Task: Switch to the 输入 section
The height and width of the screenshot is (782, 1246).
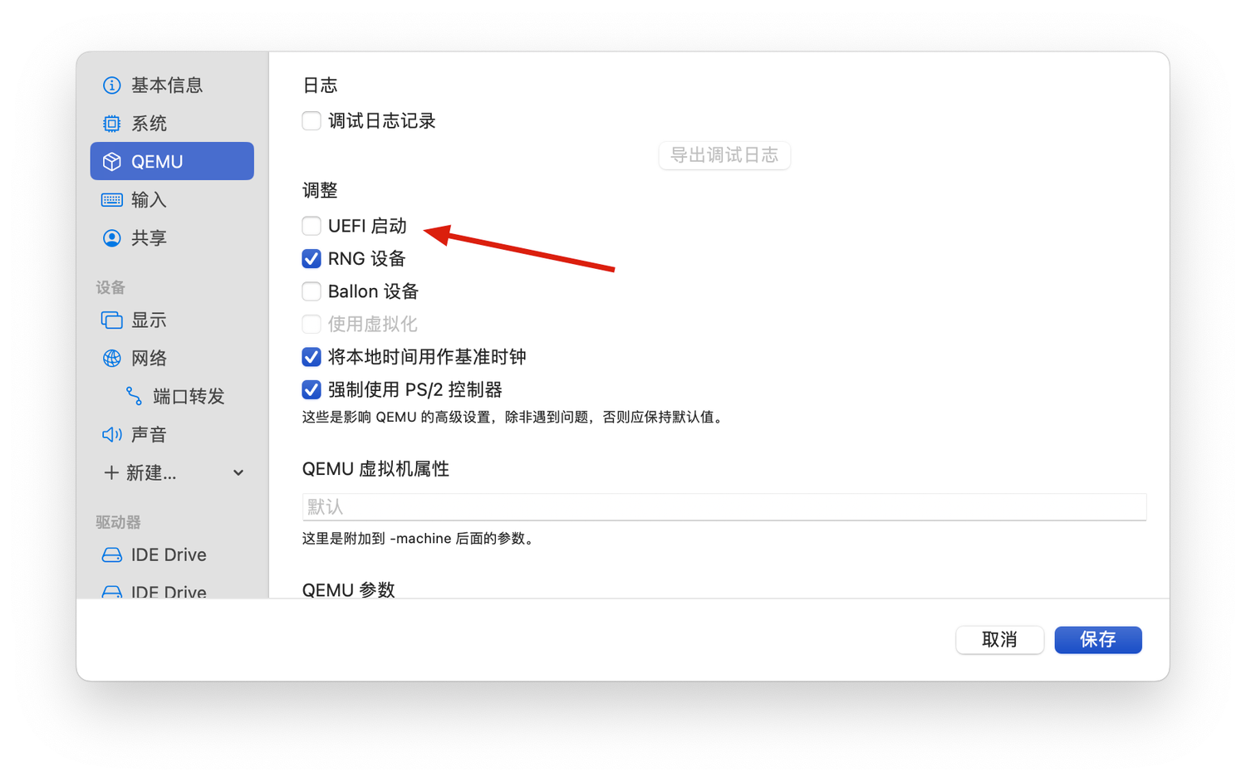Action: (x=172, y=200)
